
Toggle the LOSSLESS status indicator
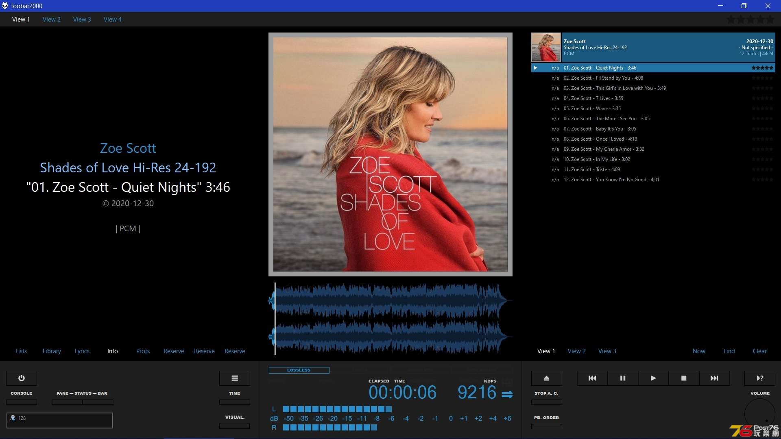pyautogui.click(x=298, y=370)
